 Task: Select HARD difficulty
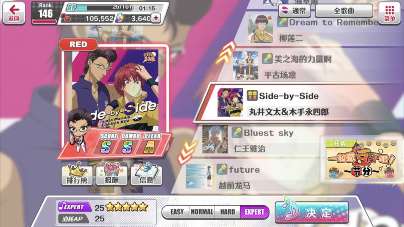click(227, 212)
